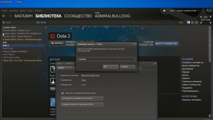Cancel launch options with ОТМЕНА
213x120 pixels.
[127, 67]
